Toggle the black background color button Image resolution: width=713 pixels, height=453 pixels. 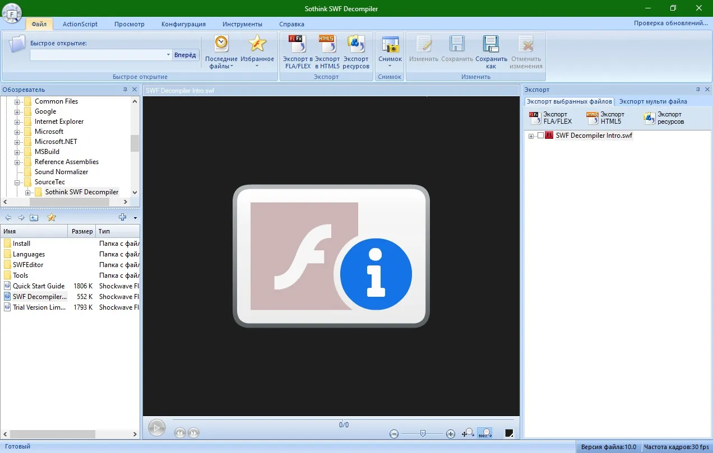(509, 433)
